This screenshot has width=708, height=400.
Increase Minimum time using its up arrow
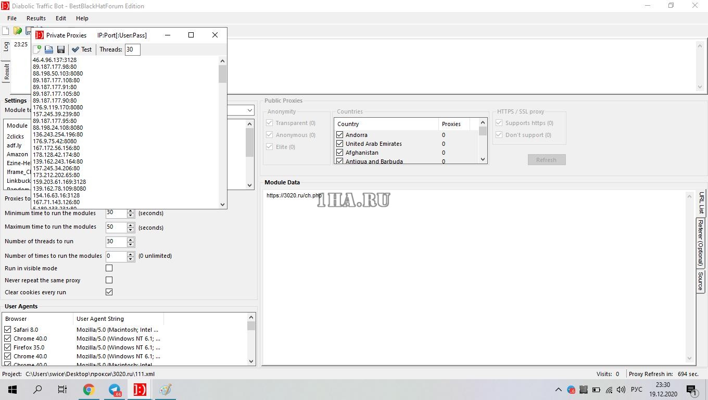(131, 210)
